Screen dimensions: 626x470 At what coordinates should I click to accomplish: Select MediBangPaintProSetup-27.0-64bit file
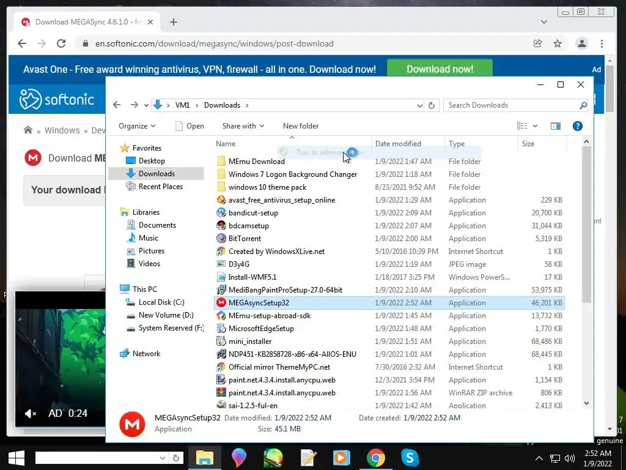point(285,289)
